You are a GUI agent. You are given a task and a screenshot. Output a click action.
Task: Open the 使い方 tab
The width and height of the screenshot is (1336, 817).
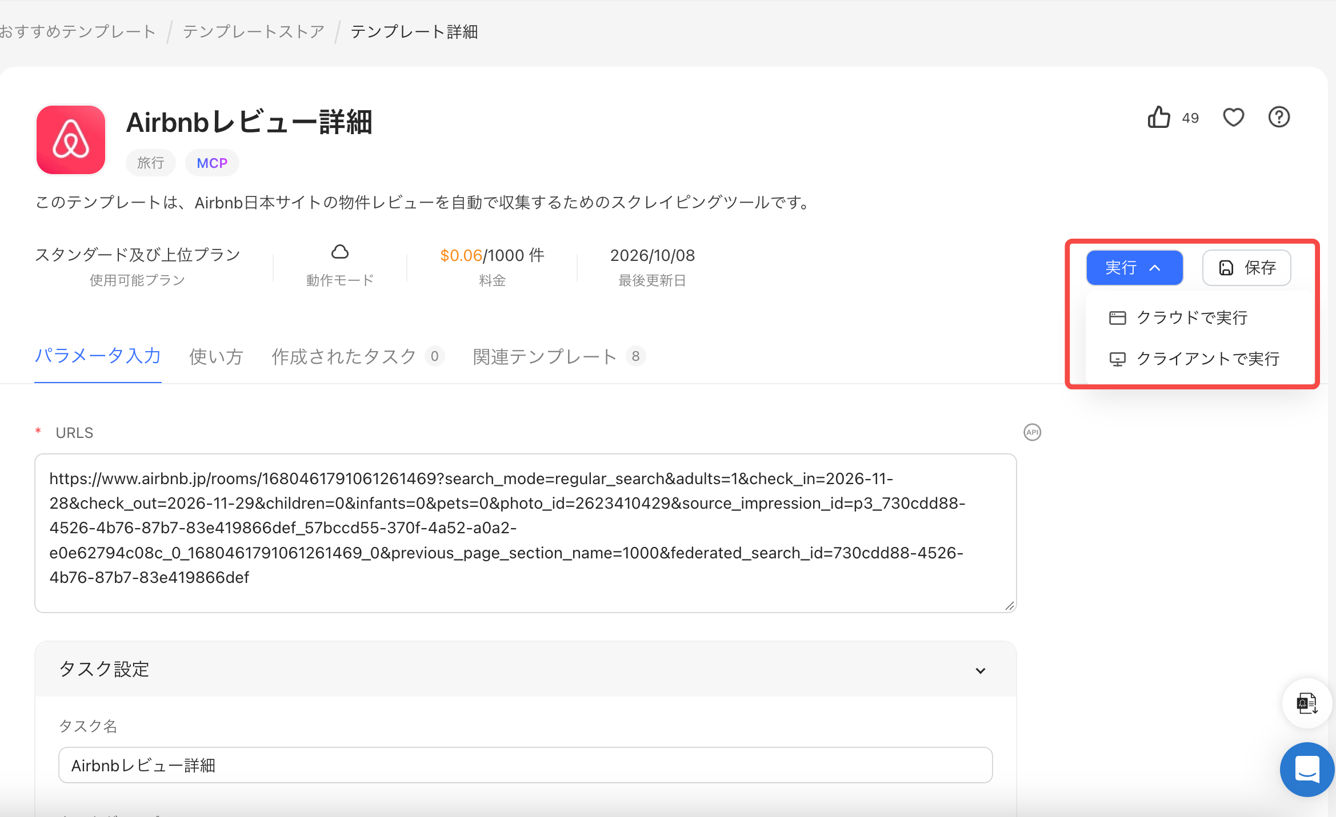(216, 356)
